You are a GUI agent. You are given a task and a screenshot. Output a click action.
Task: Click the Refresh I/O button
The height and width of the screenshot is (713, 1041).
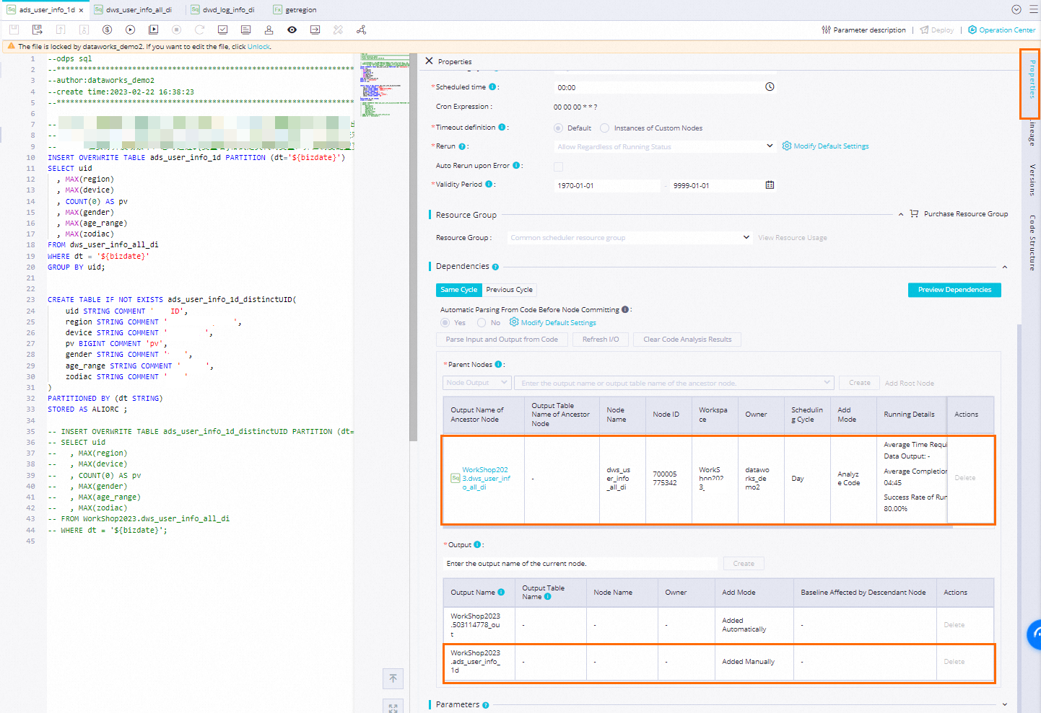[x=601, y=340]
